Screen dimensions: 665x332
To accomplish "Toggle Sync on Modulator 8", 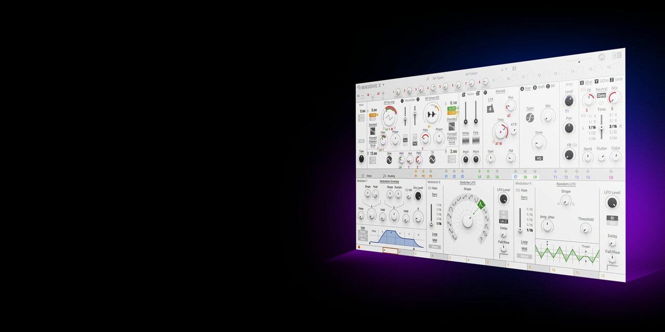I will (x=434, y=195).
